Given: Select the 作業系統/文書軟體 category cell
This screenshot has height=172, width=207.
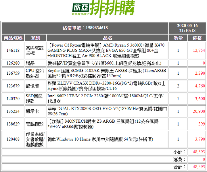Looking at the screenshot, I should [x=35, y=139].
